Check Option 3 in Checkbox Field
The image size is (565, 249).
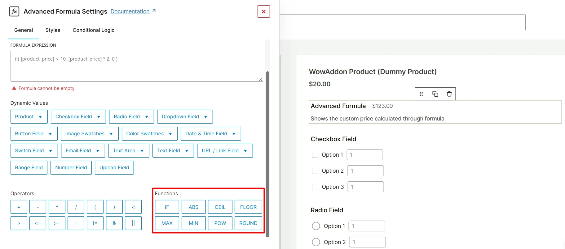(315, 187)
